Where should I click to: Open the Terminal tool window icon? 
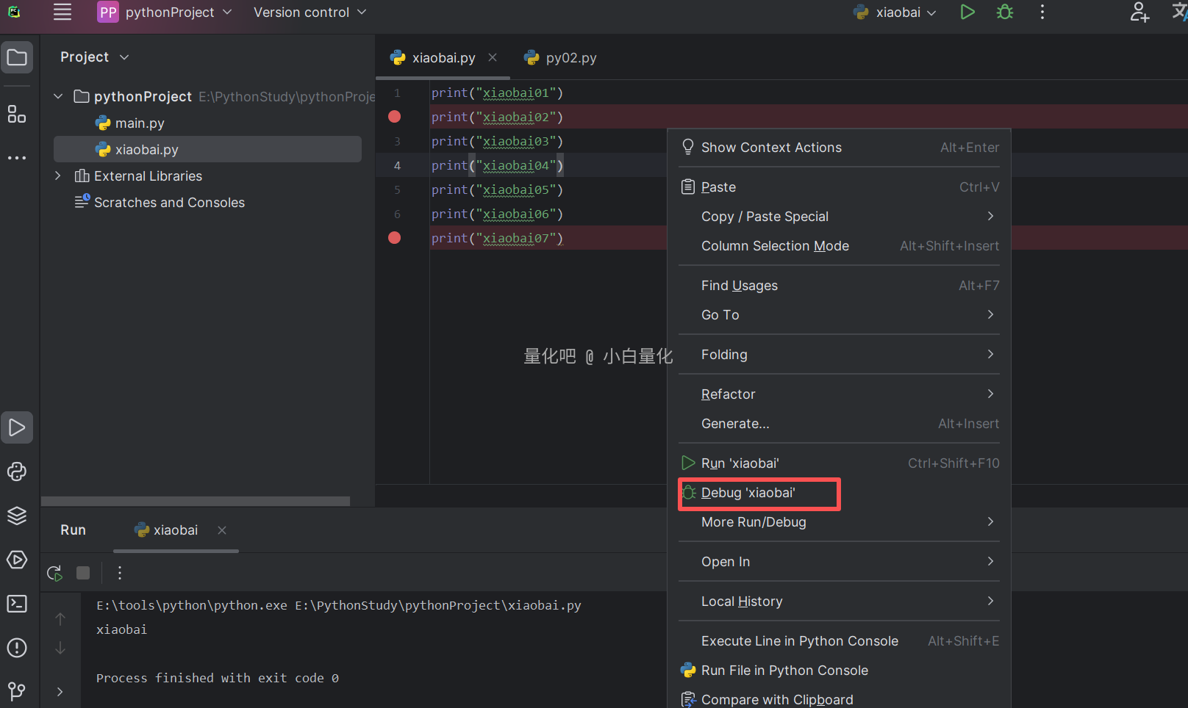(x=16, y=604)
